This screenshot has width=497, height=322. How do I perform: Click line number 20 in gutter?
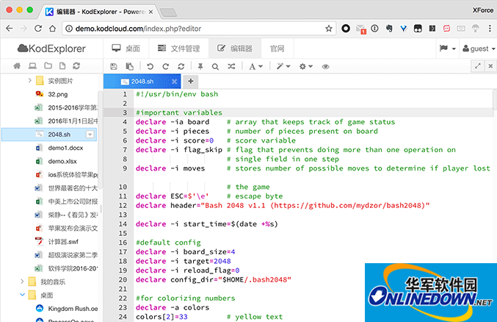[x=123, y=280]
